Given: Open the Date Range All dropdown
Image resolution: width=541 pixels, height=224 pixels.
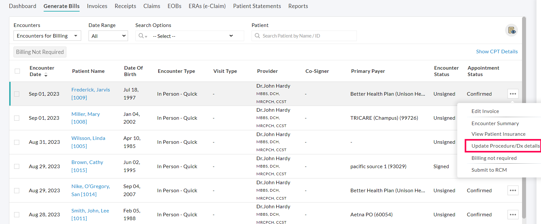Looking at the screenshot, I should [108, 36].
